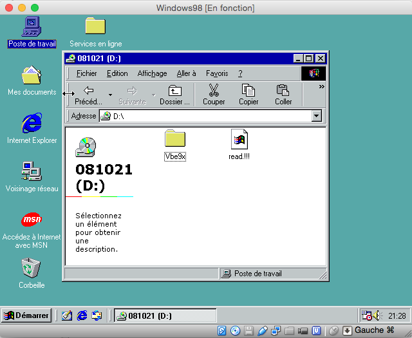Click the Copier toolbar button

(x=248, y=95)
